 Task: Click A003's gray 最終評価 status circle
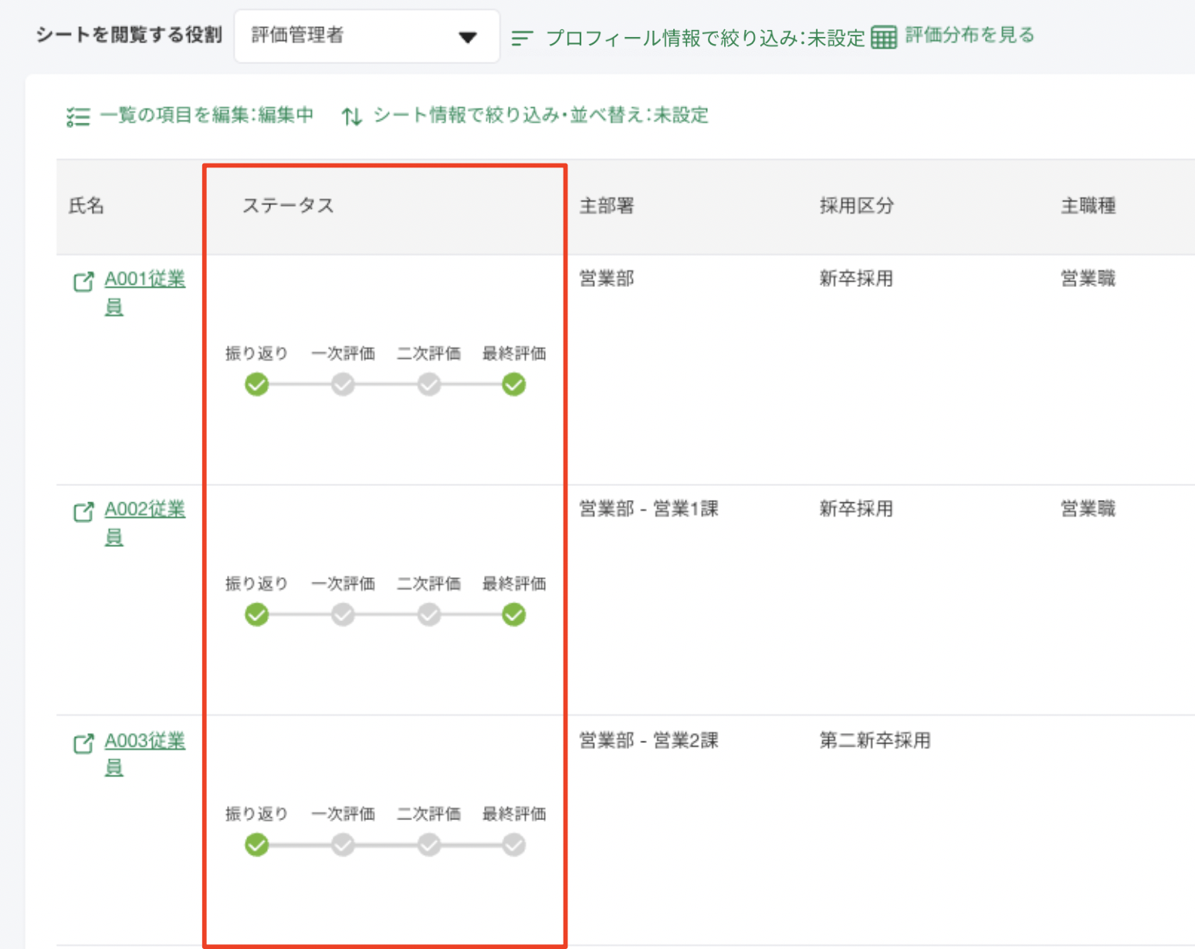[x=513, y=846]
